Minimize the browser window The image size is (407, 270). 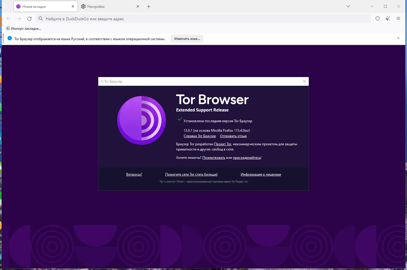[x=372, y=6]
